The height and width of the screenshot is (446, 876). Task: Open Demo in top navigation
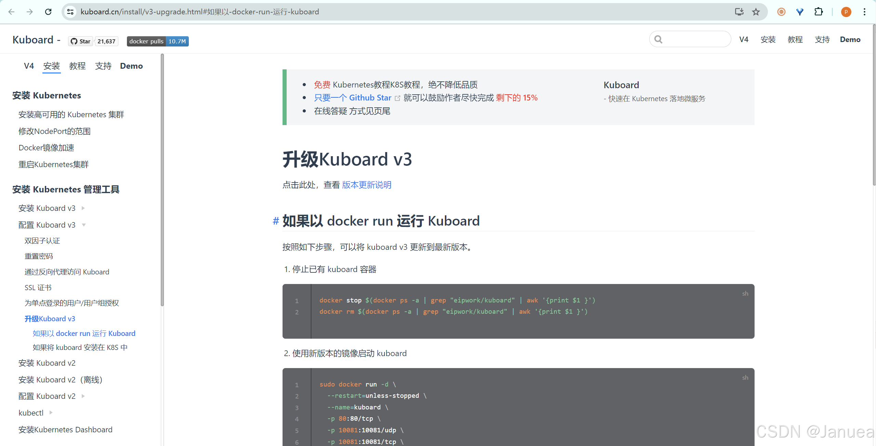pyautogui.click(x=850, y=39)
